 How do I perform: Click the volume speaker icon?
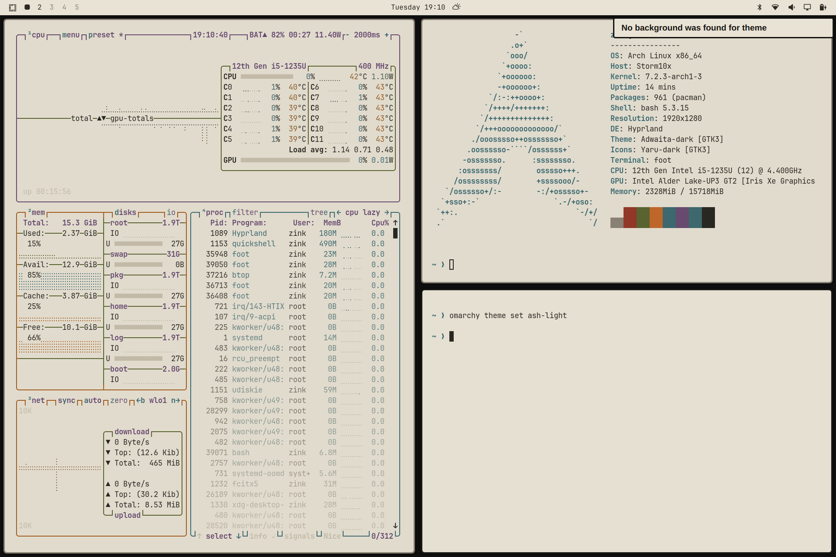pos(791,7)
